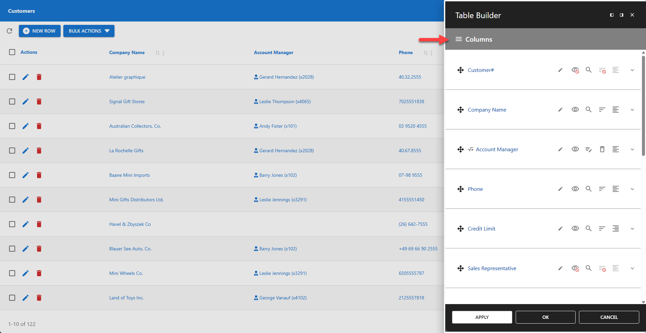Open the Bulk Actions dropdown
The width and height of the screenshot is (646, 333).
pyautogui.click(x=89, y=31)
